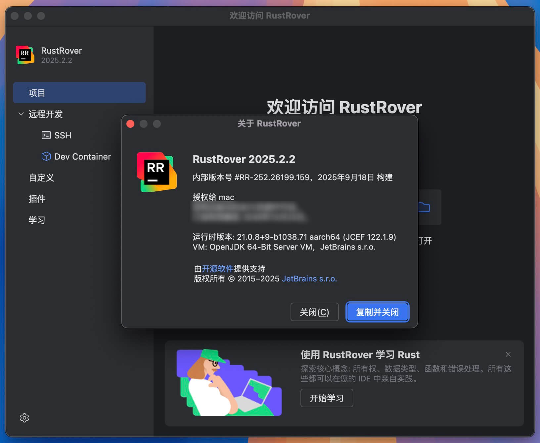The width and height of the screenshot is (540, 443).
Task: Click the blue folder open icon
Action: tap(424, 208)
